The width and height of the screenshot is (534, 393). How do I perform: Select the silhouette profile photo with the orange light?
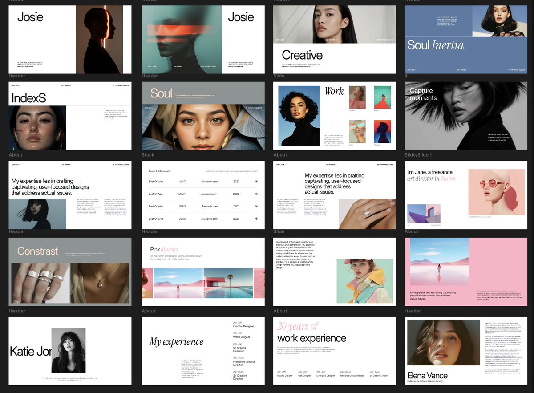(100, 40)
